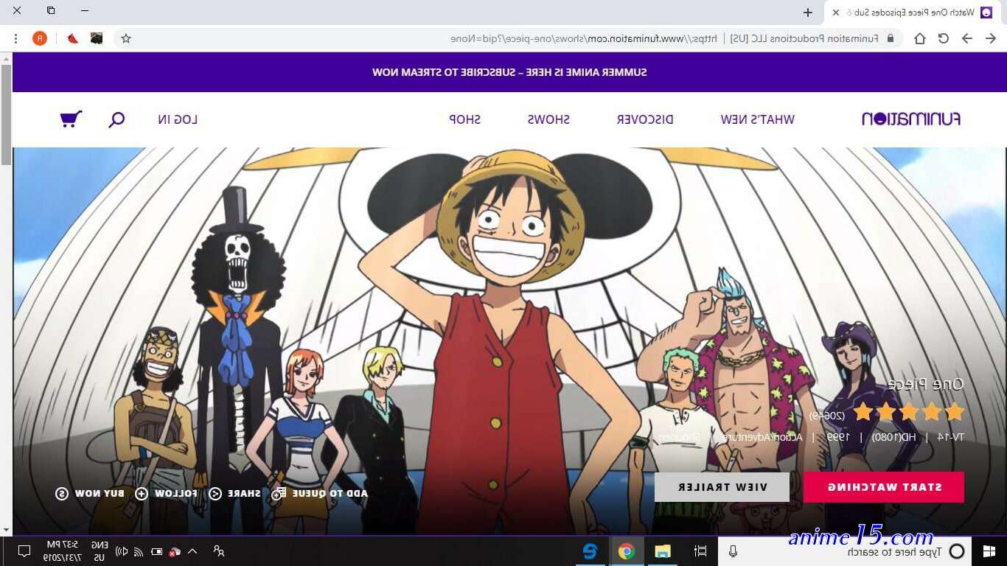Screen dimensions: 1007x566
Task: Show hidden system tray icons
Action: coord(192,551)
